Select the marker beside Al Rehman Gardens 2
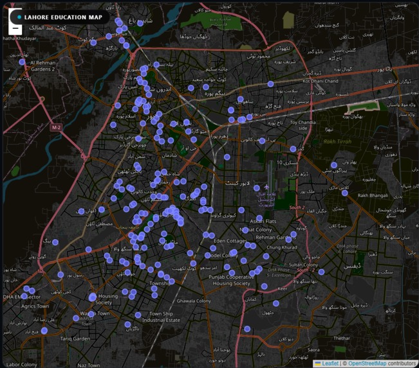 coord(22,62)
